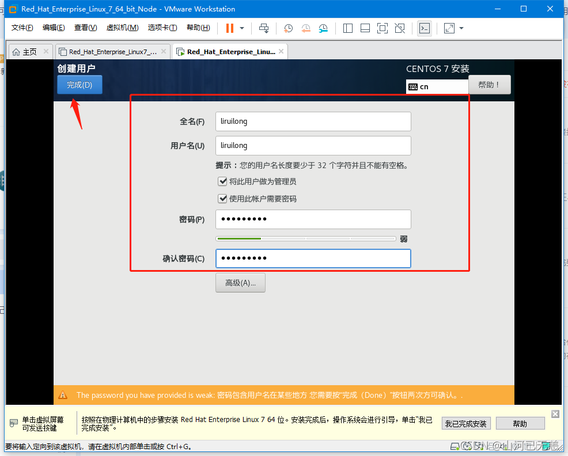Close the 主页 tab
The width and height of the screenshot is (568, 456).
point(46,51)
